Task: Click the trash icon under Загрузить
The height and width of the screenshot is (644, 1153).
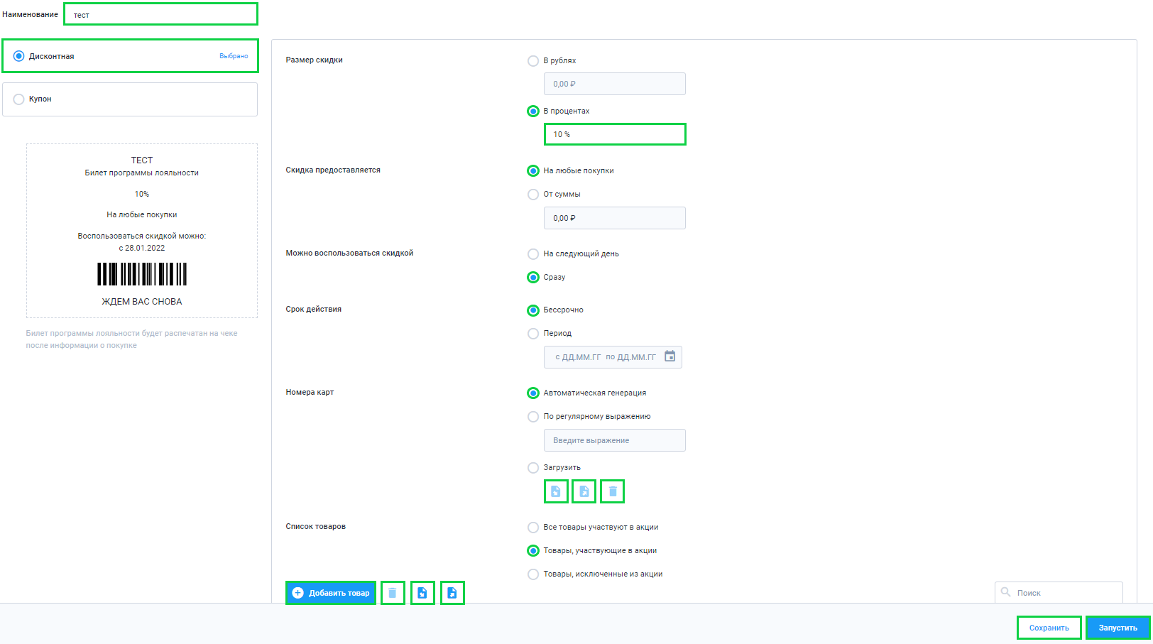Action: pyautogui.click(x=613, y=491)
